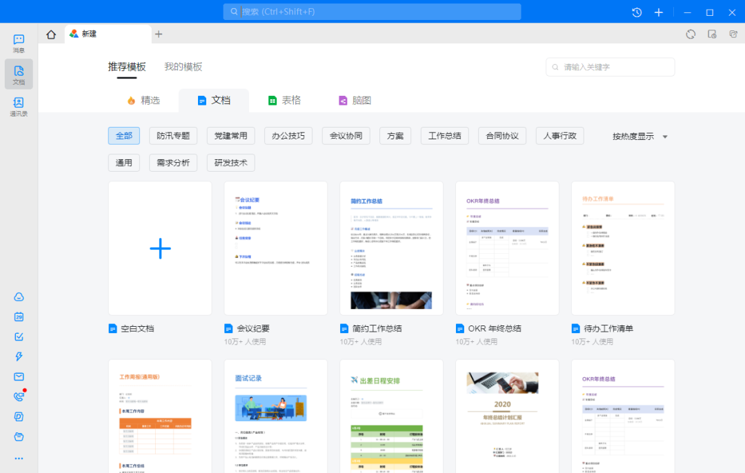Open the calendar sidebar icon

pos(19,316)
